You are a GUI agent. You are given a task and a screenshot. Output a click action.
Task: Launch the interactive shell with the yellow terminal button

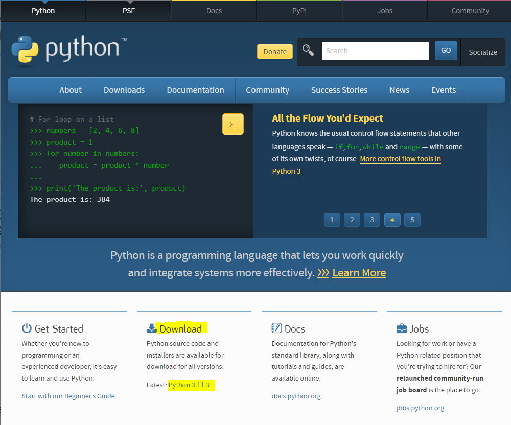(233, 124)
